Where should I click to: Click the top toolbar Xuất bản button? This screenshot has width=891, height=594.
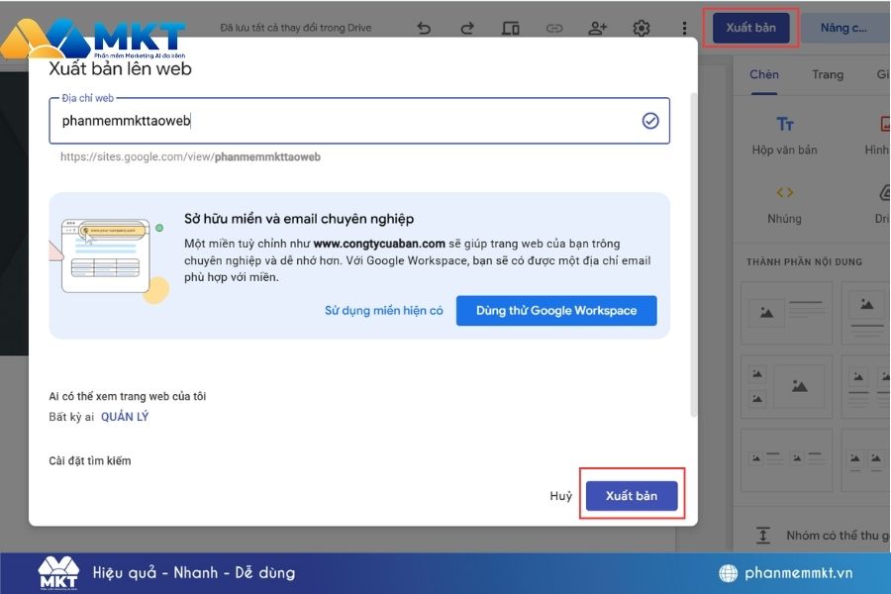point(750,28)
